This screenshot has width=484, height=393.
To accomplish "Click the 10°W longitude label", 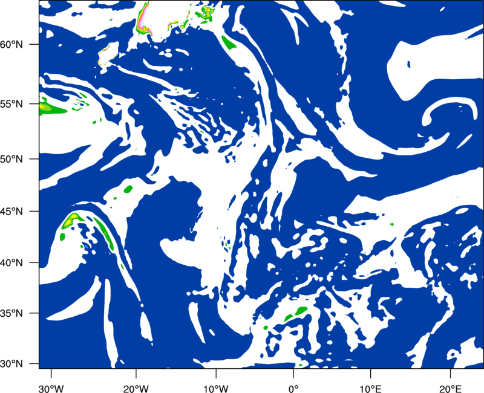I will 216,389.
